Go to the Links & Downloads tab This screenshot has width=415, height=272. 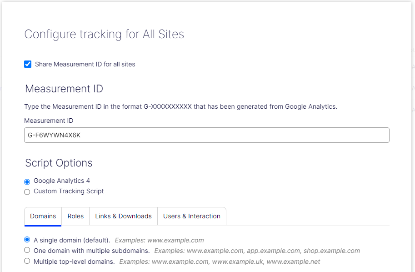click(x=123, y=216)
